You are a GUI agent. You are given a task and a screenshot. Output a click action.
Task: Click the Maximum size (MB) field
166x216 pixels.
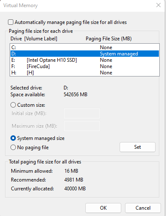[82, 126]
